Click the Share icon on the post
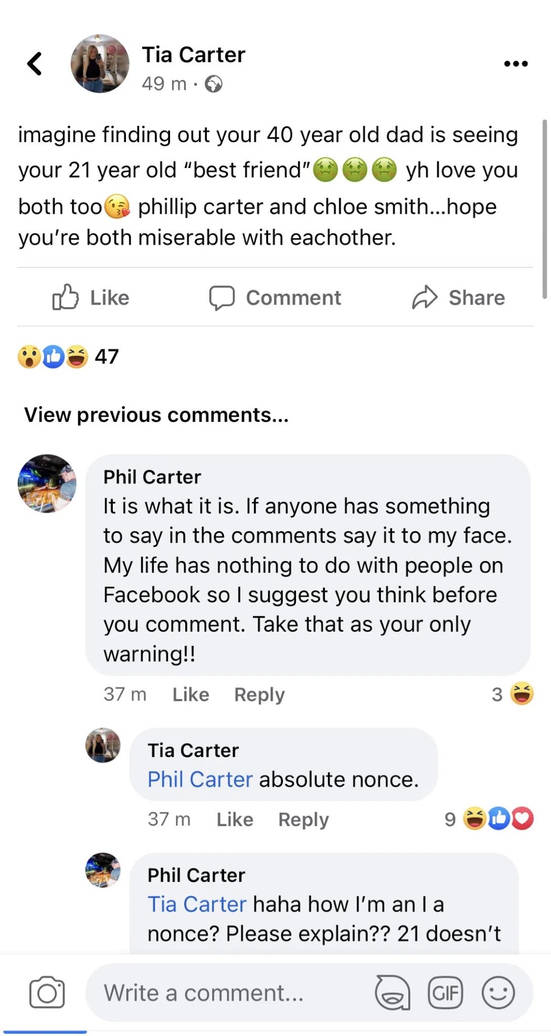Screen dimensions: 551x1036 click(426, 297)
